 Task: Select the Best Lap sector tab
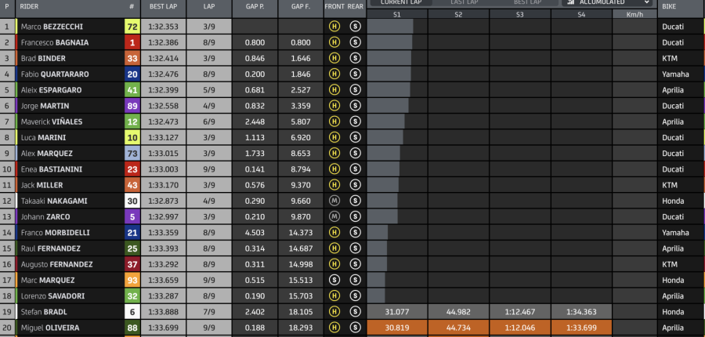pyautogui.click(x=527, y=2)
